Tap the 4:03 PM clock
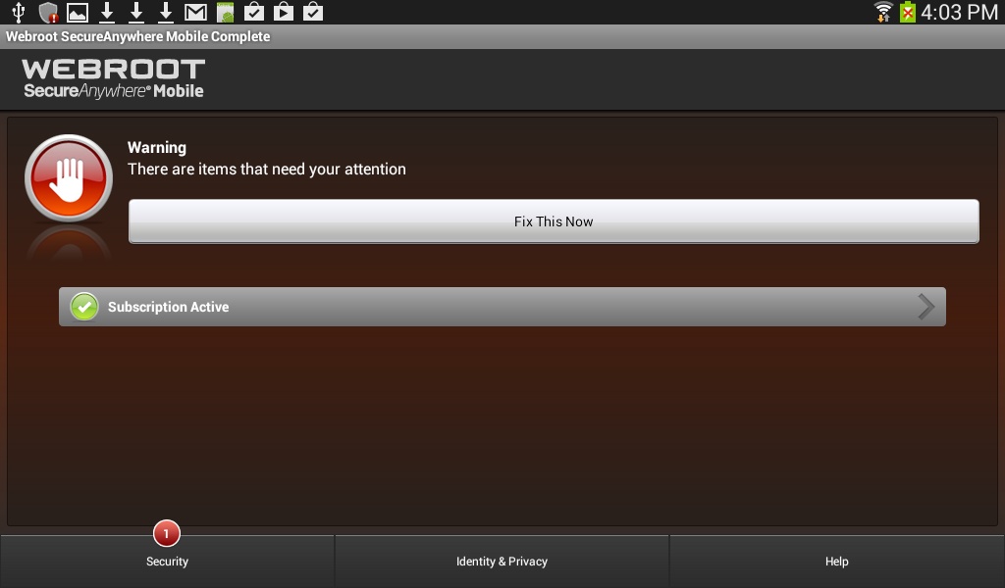The width and height of the screenshot is (1005, 588). [x=959, y=12]
